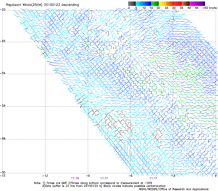Pick the brown 35-40 knots legend segment
Viewport: 218px width, 191px height.
(x=186, y=4)
